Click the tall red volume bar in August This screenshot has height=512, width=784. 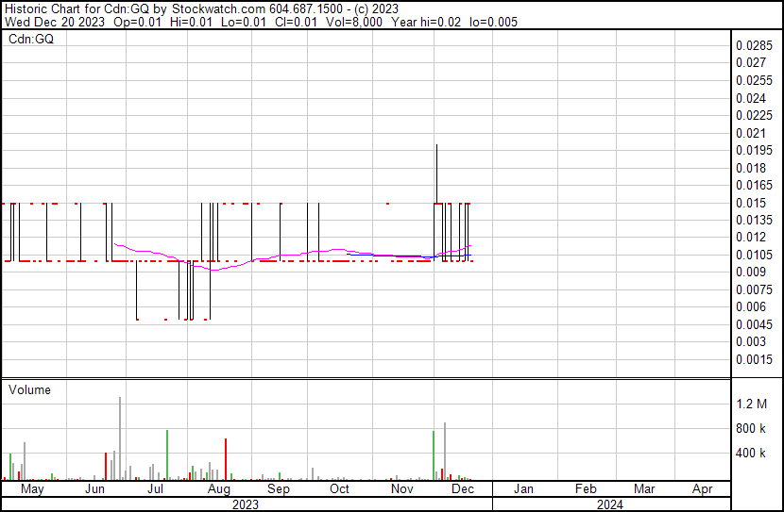click(226, 459)
